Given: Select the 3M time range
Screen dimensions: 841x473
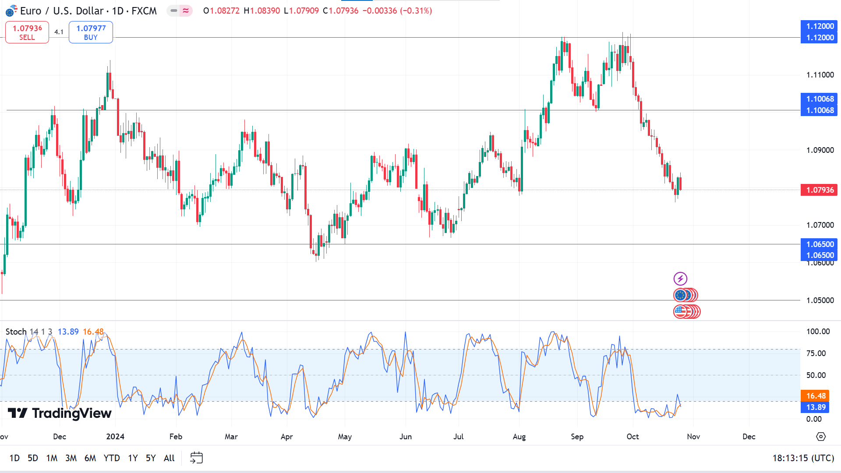Looking at the screenshot, I should tap(71, 458).
